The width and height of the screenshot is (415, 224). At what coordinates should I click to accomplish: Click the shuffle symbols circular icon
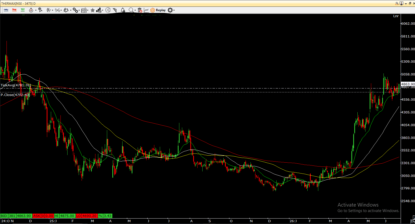coord(108,10)
